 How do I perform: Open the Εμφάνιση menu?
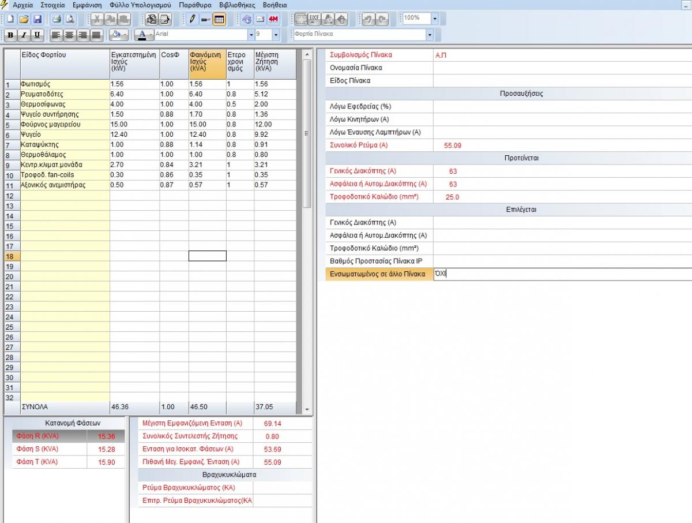click(87, 5)
